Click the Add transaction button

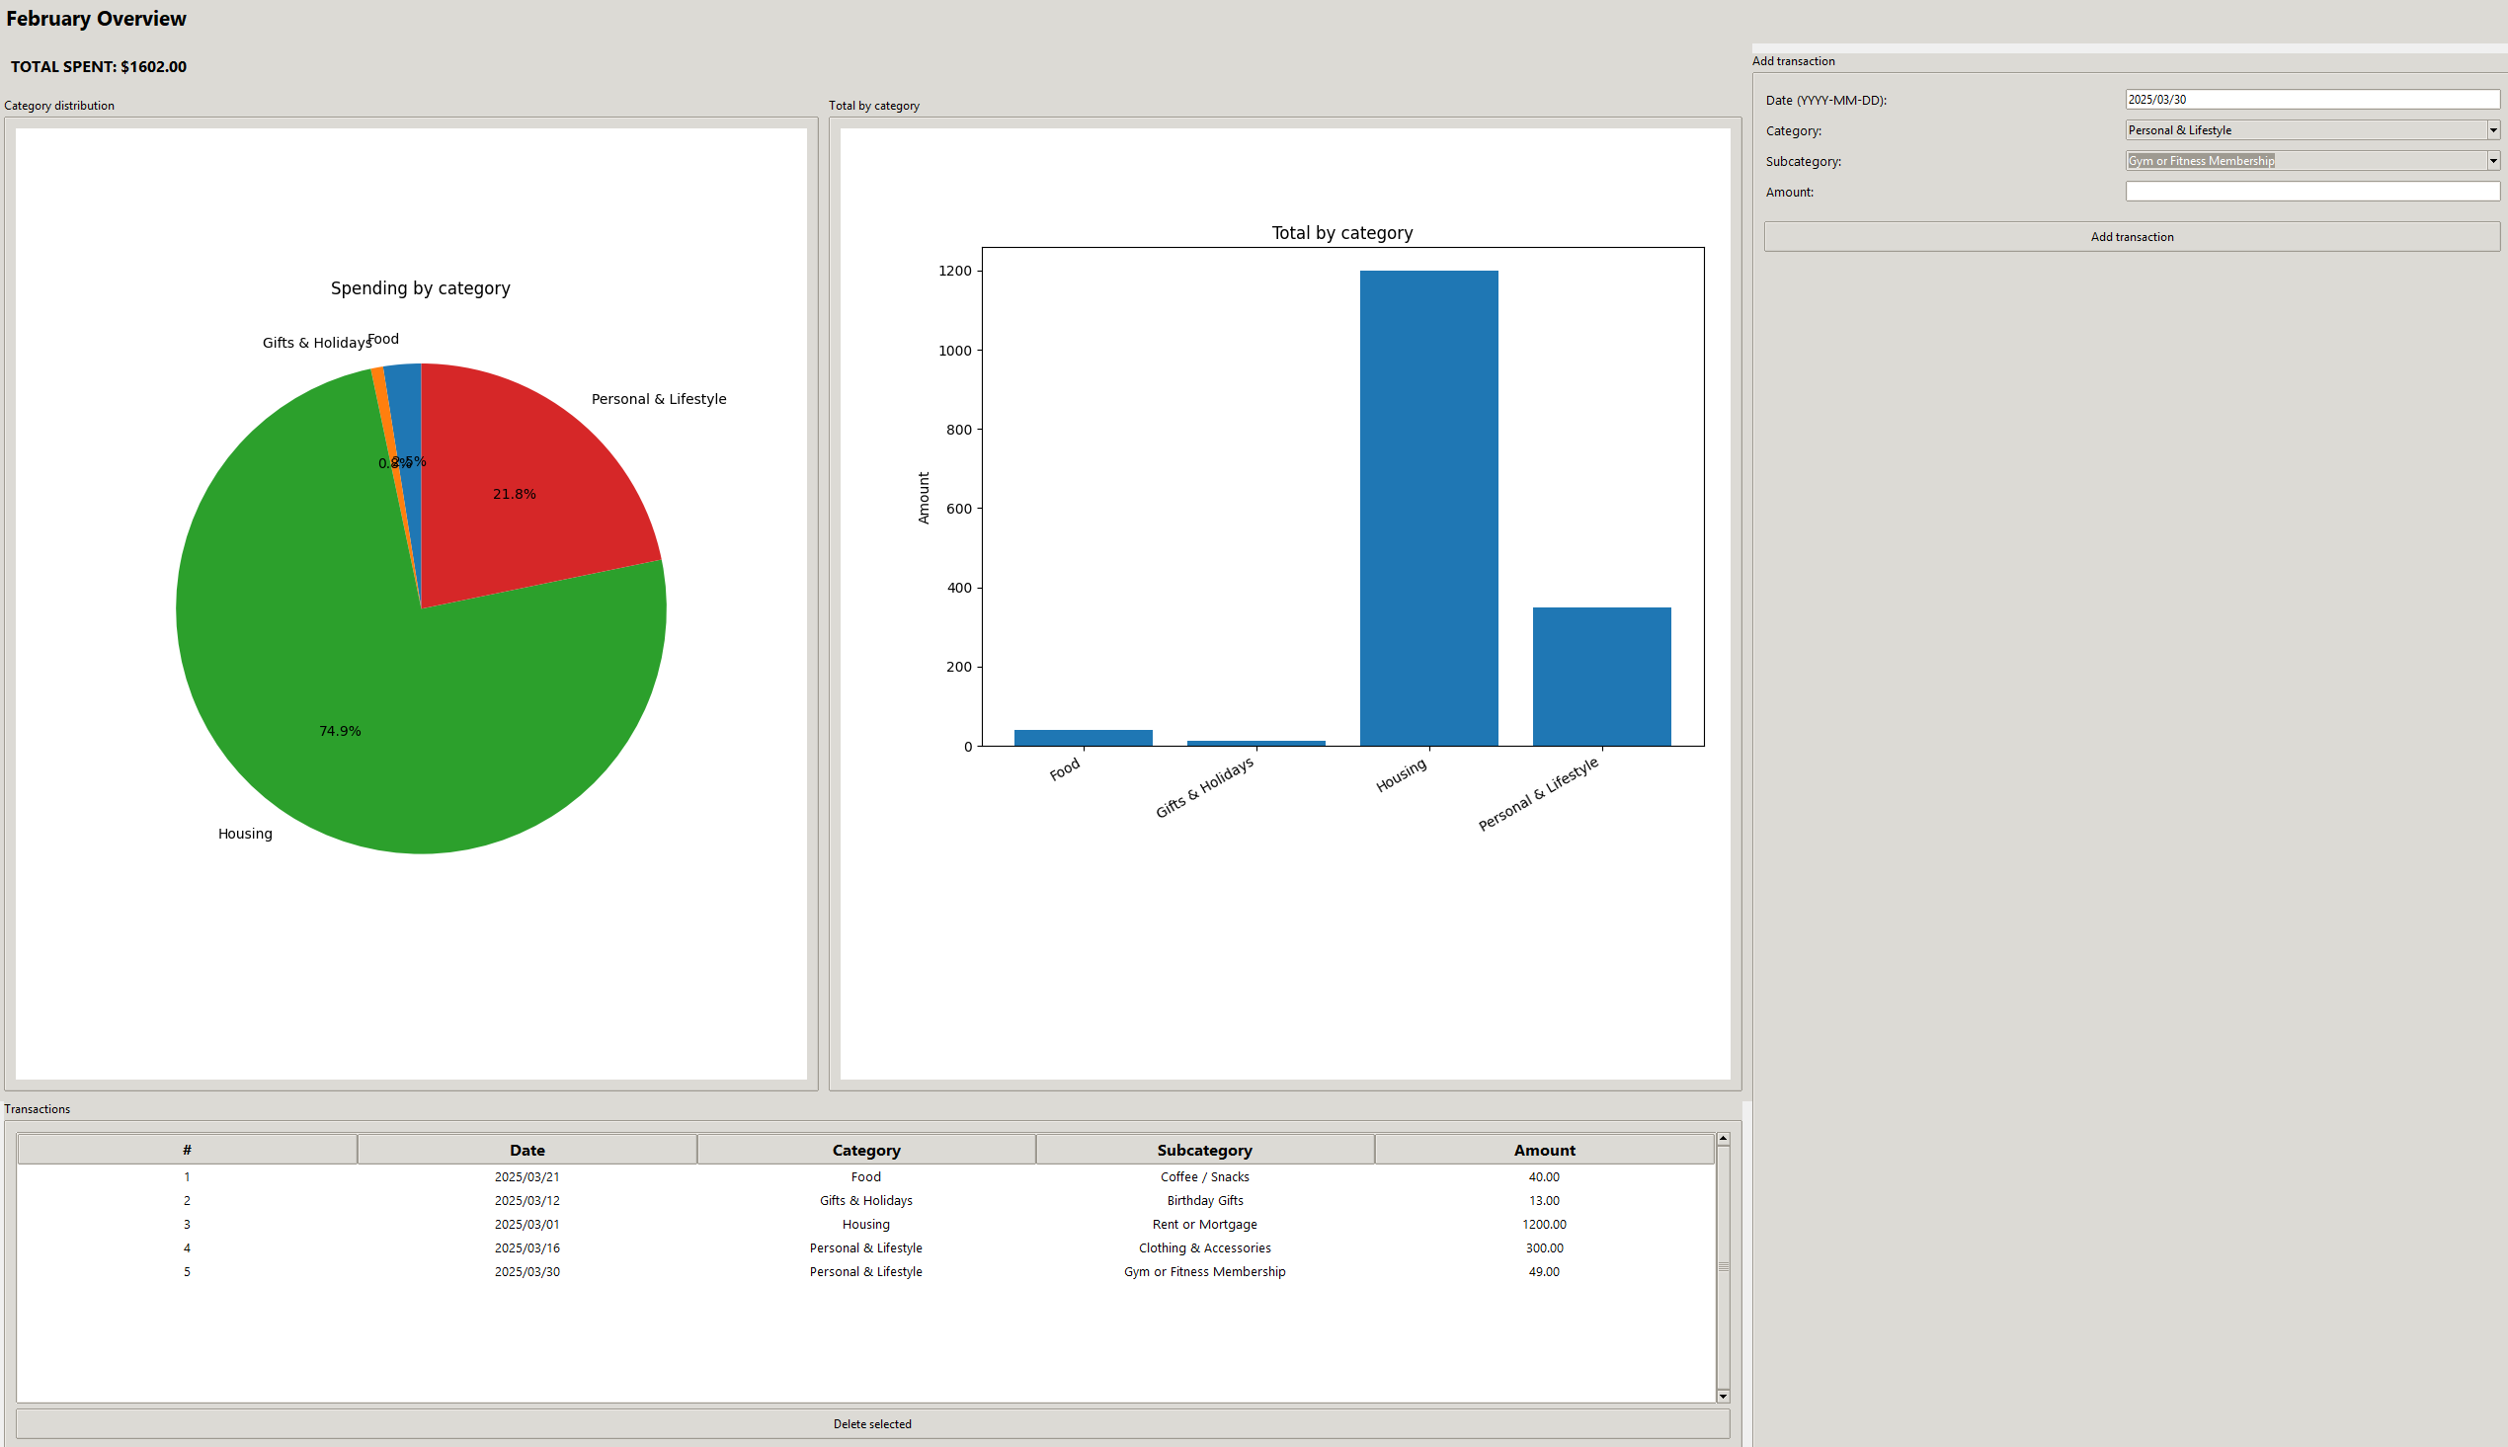click(x=2131, y=236)
